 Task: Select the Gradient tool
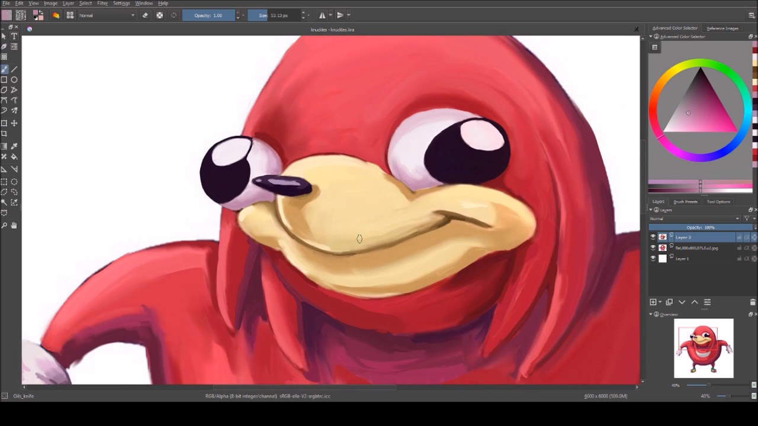(4, 146)
